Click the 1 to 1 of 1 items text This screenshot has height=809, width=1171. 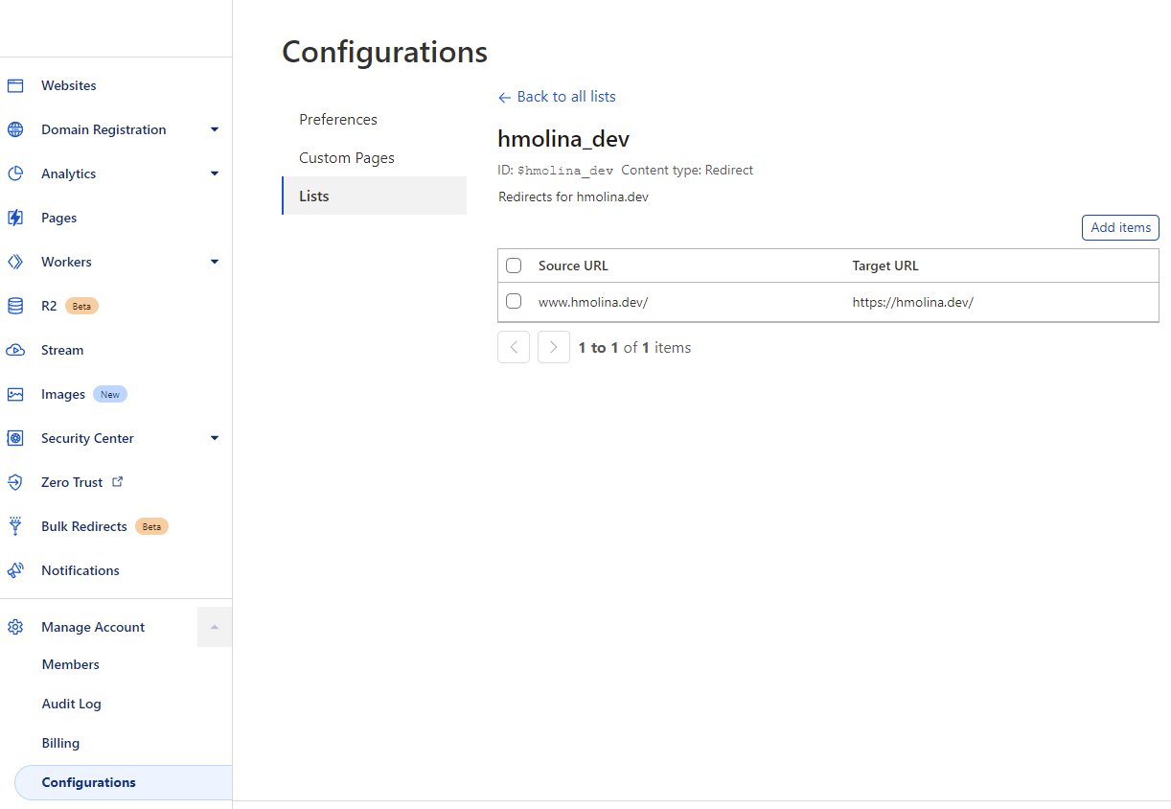point(634,347)
